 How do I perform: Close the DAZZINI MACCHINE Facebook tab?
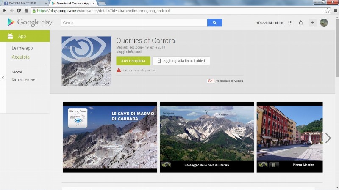46,3
